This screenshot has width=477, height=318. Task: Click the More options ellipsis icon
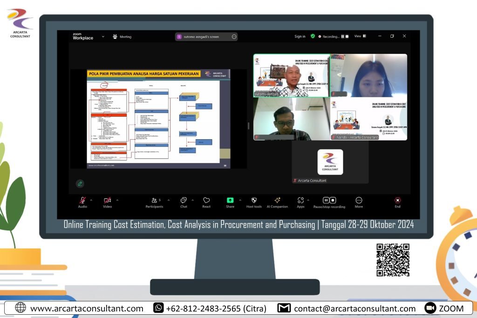click(359, 200)
